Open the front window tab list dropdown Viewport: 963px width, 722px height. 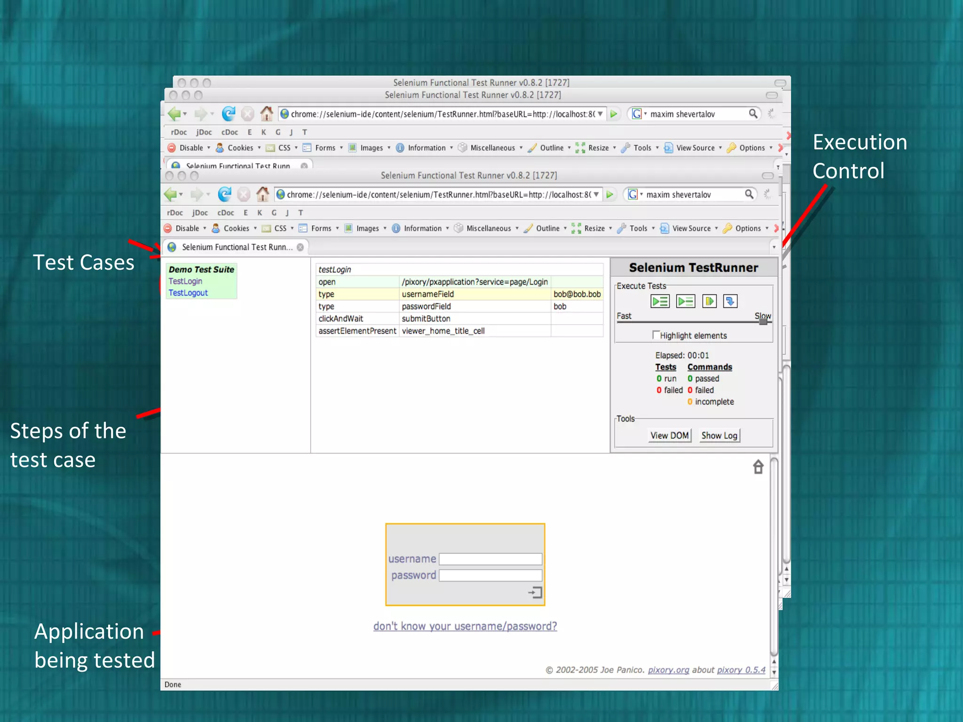point(774,247)
